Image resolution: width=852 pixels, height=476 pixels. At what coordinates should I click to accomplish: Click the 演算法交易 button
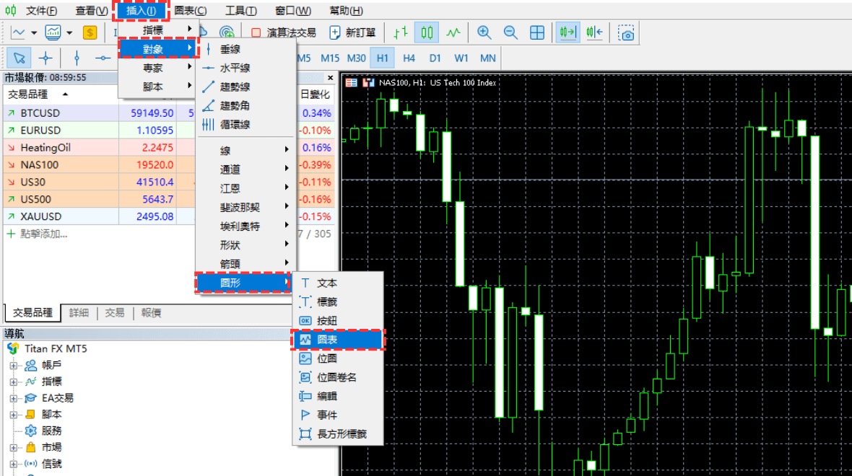coord(284,32)
